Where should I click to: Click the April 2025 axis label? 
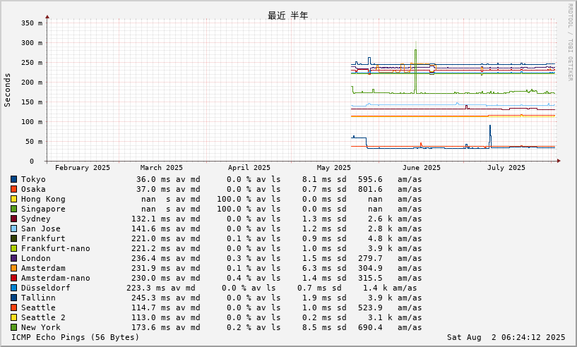click(249, 168)
